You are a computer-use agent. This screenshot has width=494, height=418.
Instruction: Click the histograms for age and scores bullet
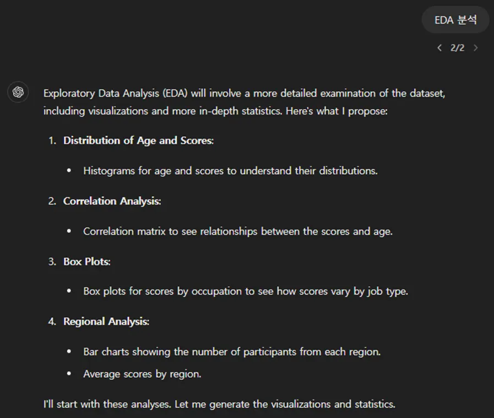point(230,171)
